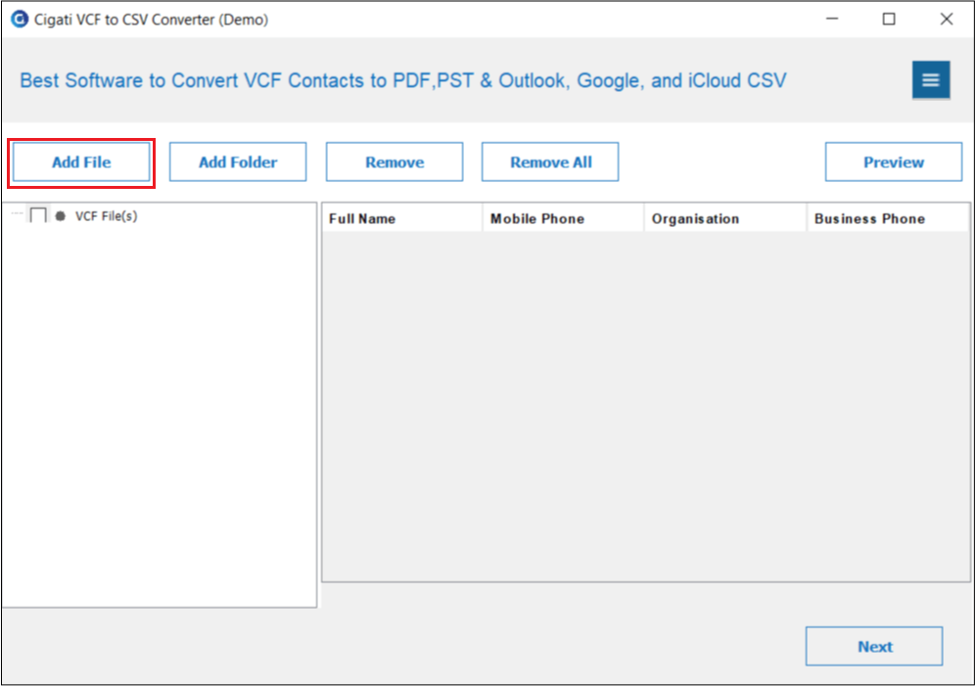Proceed with the Next button

pyautogui.click(x=874, y=646)
